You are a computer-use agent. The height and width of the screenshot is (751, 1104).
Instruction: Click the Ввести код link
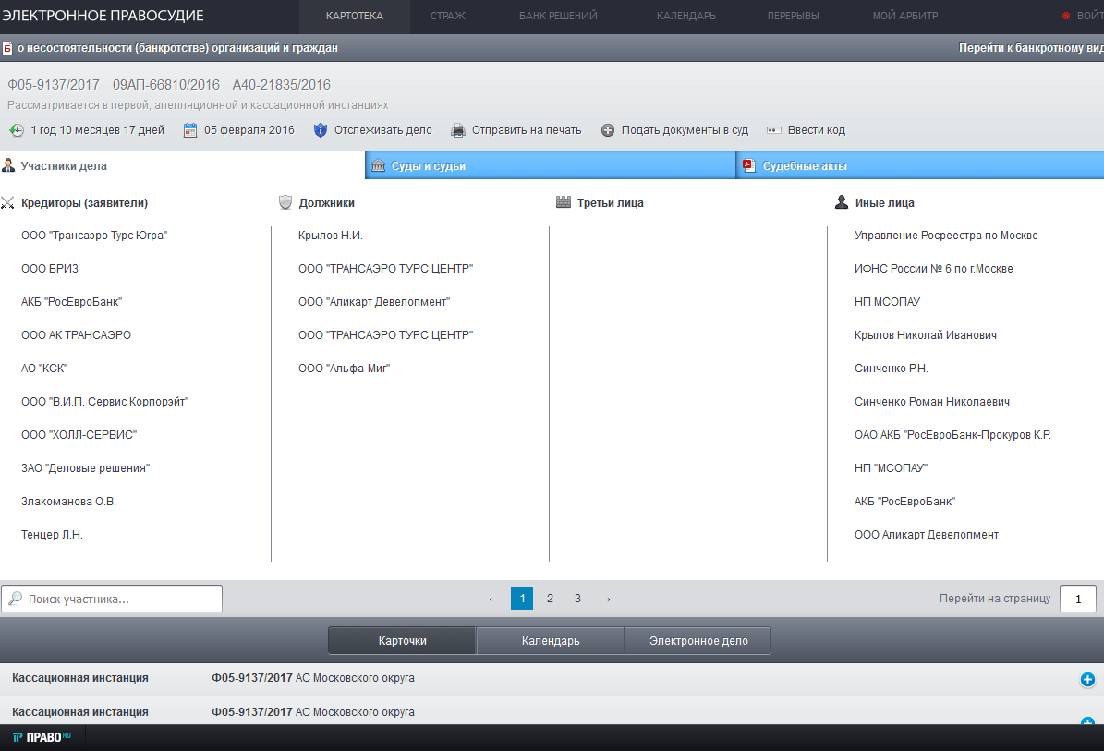(x=816, y=130)
